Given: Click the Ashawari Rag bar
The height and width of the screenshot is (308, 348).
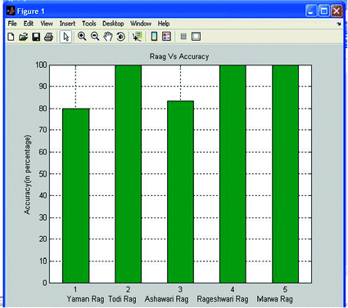Looking at the screenshot, I should pyautogui.click(x=180, y=192).
